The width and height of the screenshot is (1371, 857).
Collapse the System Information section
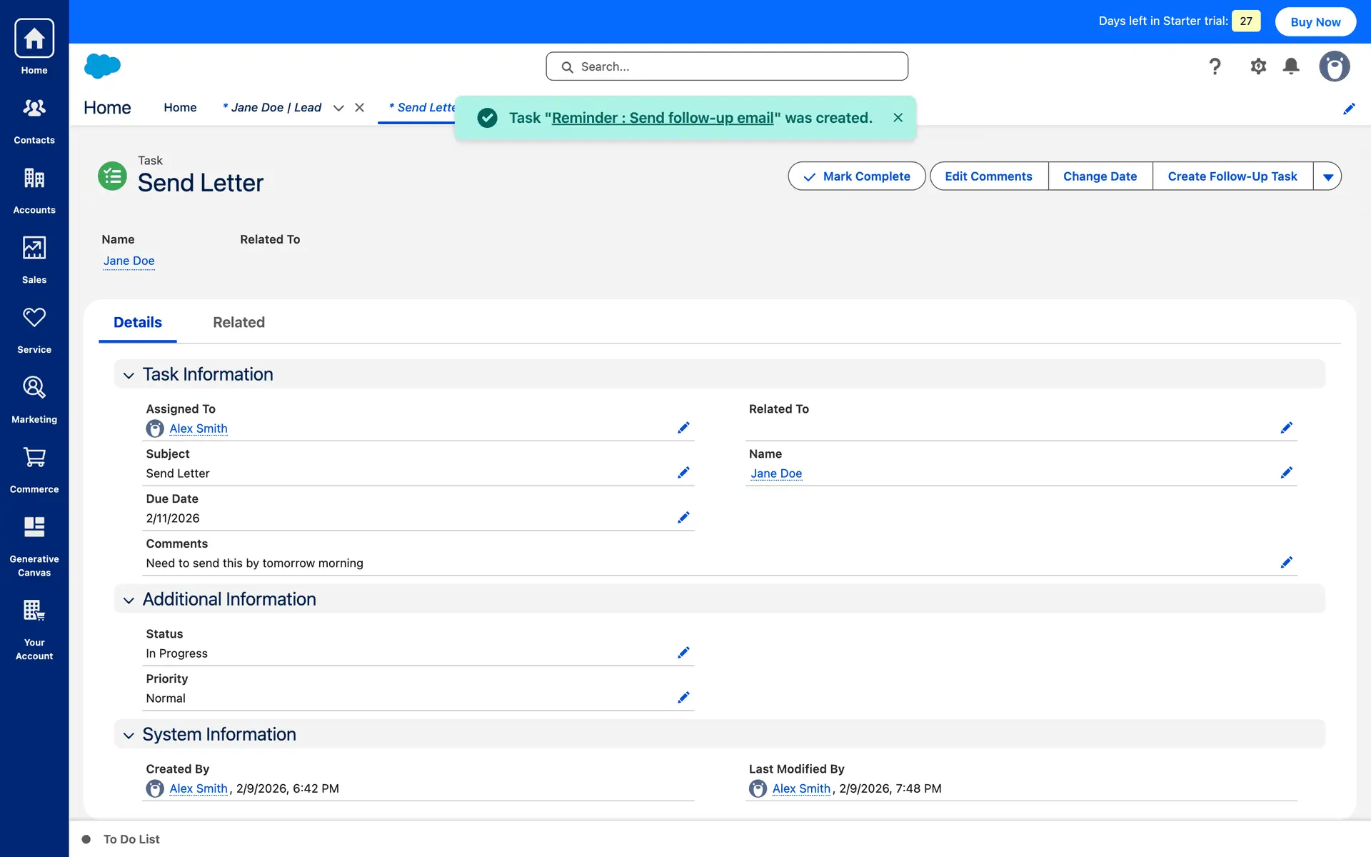[x=129, y=735]
